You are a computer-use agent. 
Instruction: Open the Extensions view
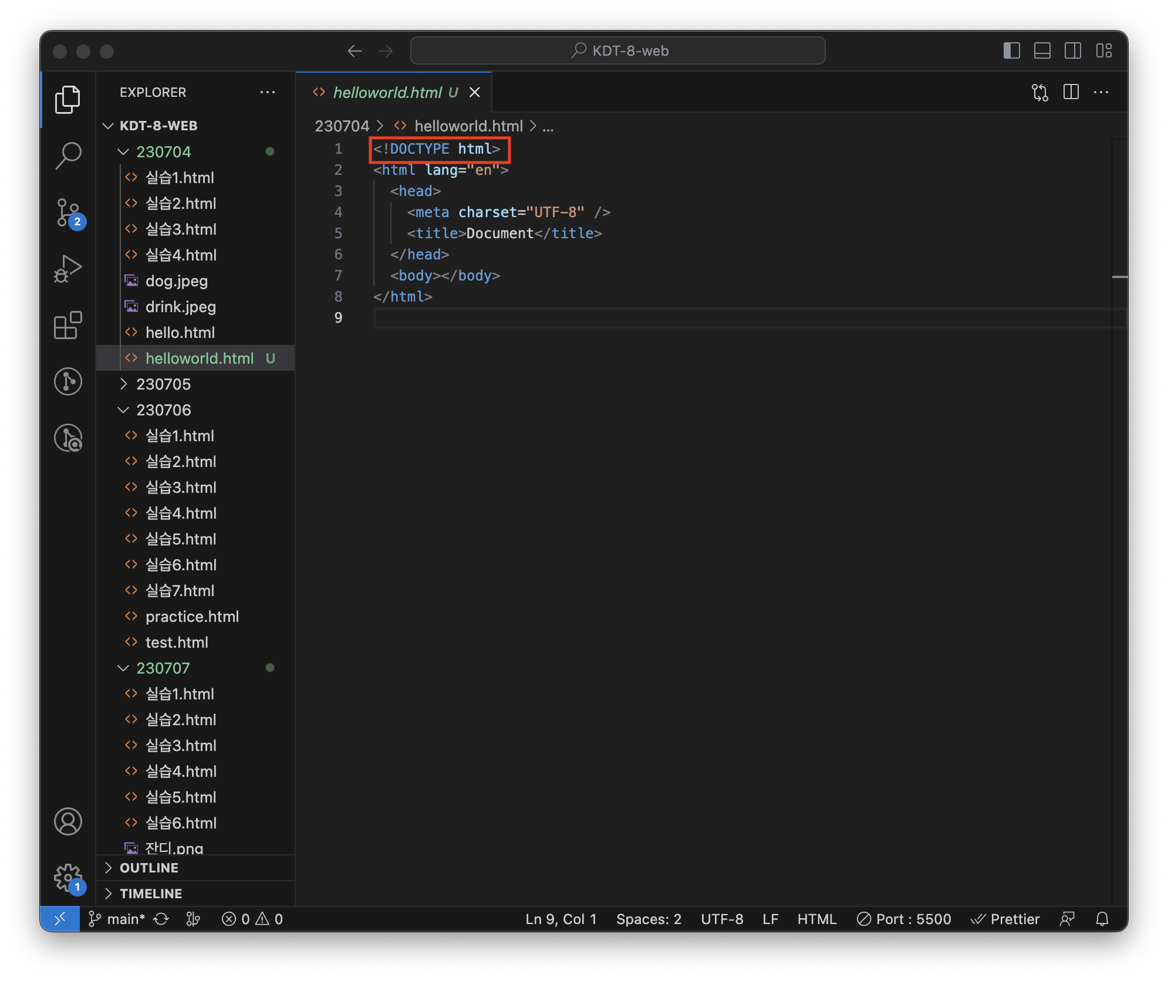point(68,325)
